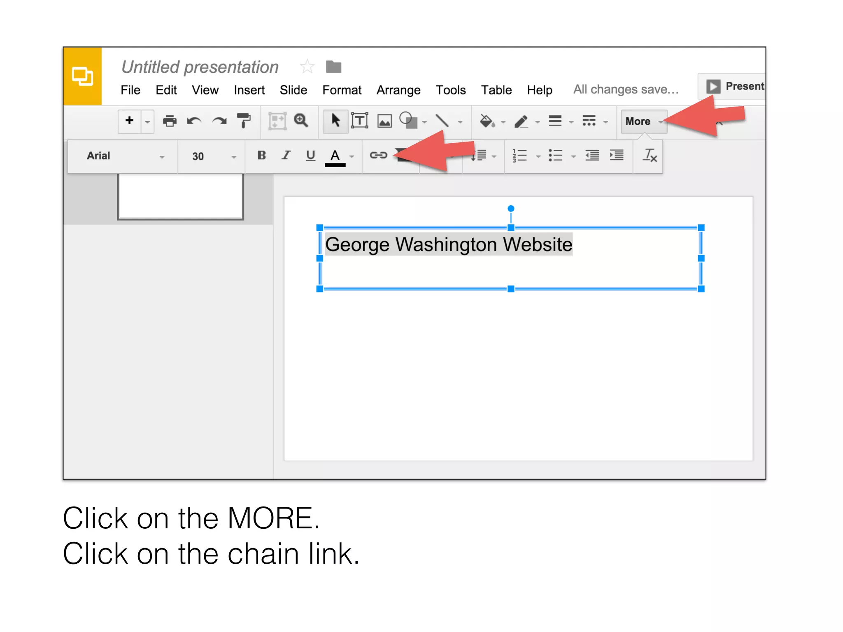Click the bulleted list icon

point(555,156)
